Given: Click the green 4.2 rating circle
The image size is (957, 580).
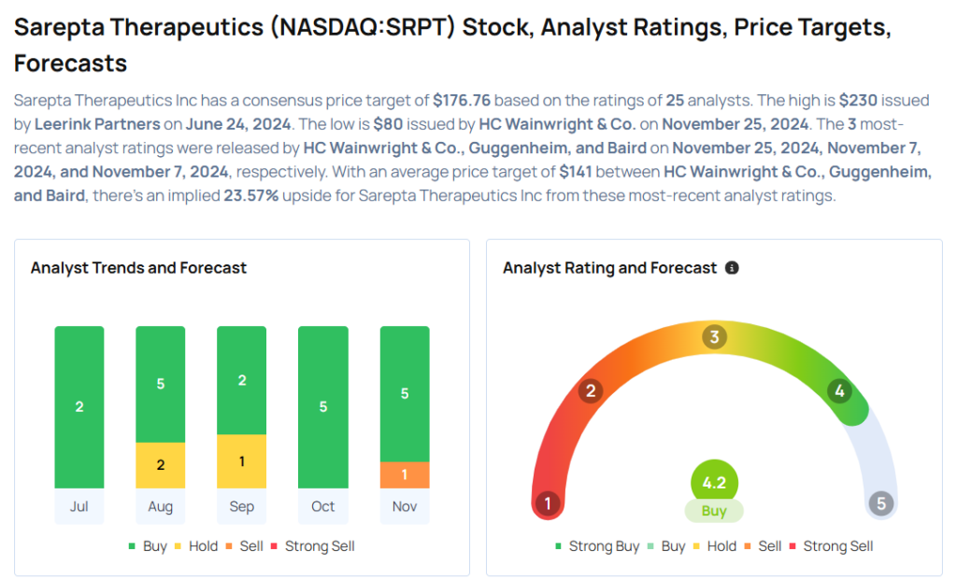Looking at the screenshot, I should click(714, 483).
